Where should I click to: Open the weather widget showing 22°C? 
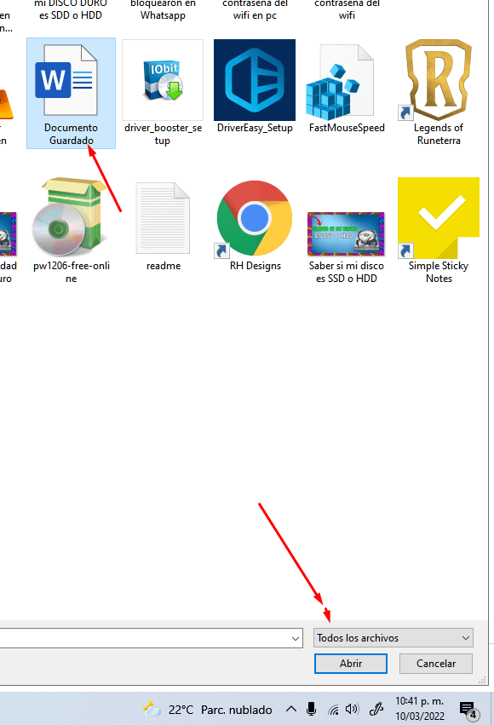[x=207, y=710]
